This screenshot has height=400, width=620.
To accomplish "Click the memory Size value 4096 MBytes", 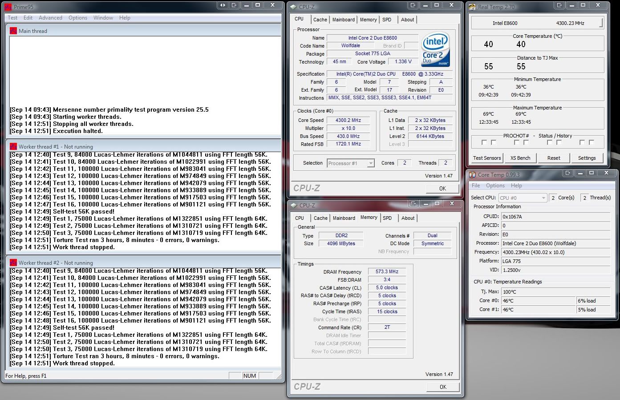I will point(341,243).
